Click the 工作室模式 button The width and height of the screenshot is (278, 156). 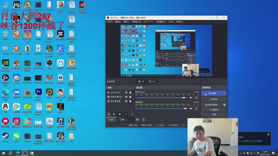coord(214,110)
